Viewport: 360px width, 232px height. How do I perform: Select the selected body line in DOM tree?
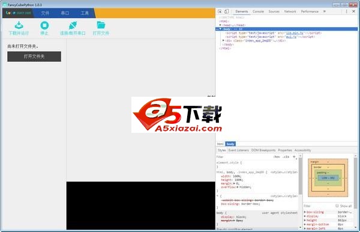[x=286, y=29]
